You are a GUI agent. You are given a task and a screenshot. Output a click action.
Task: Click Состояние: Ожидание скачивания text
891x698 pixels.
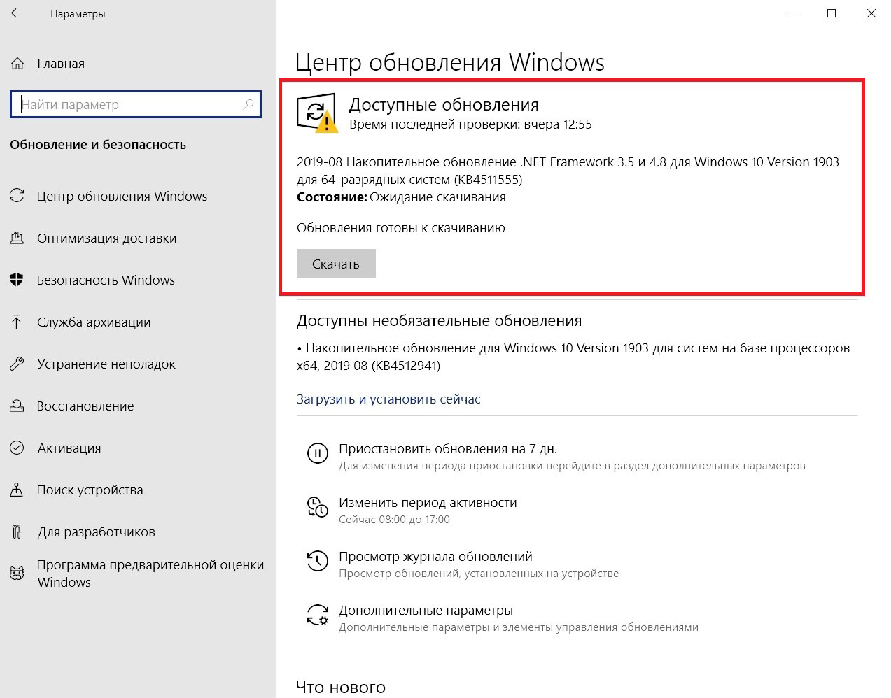click(x=401, y=197)
